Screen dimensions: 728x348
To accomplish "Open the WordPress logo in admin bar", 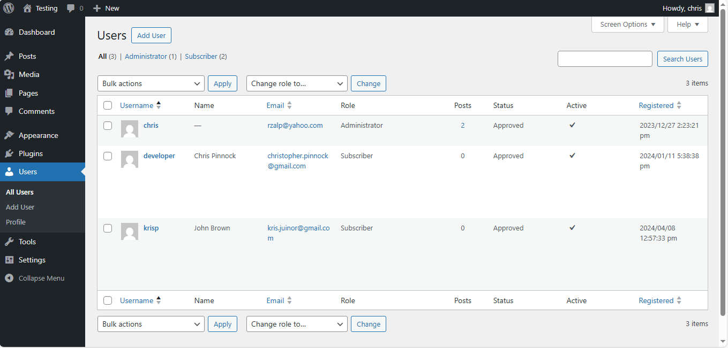I will pos(8,8).
